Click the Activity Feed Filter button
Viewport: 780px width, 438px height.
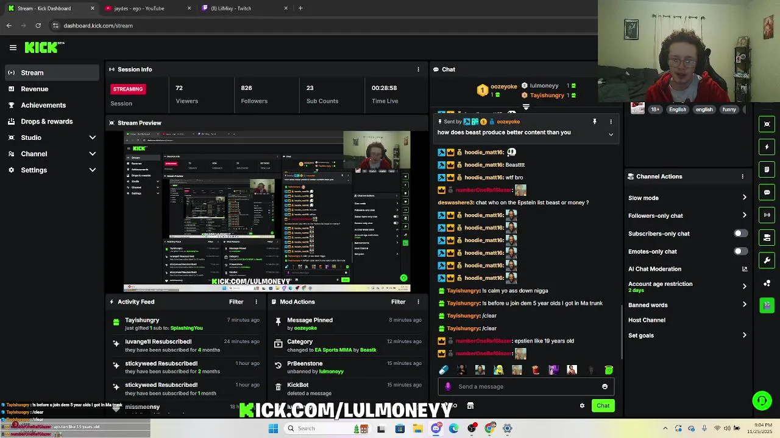pyautogui.click(x=236, y=302)
